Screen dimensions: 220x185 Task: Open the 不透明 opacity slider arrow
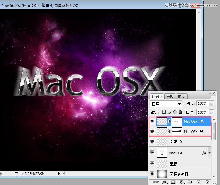[x=211, y=104]
